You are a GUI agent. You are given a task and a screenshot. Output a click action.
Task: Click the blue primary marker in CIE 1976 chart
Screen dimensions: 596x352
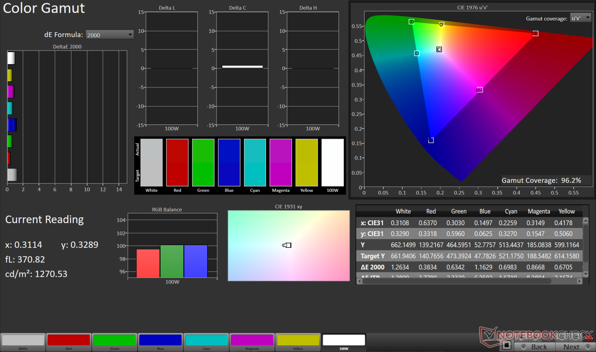[x=431, y=140]
